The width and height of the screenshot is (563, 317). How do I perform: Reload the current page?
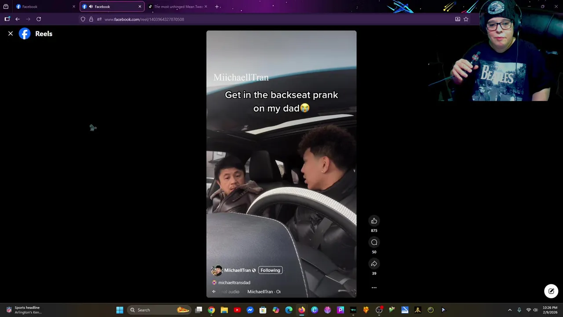point(39,19)
